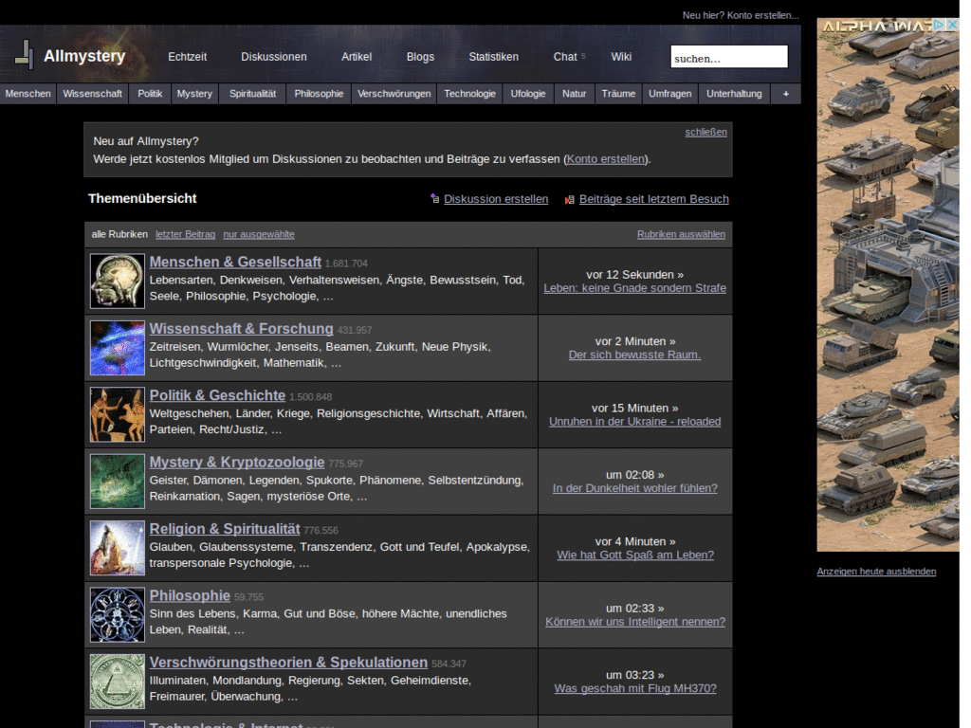Filter by nur ausgewählte Rubriken
The height and width of the screenshot is (728, 971).
tap(259, 234)
